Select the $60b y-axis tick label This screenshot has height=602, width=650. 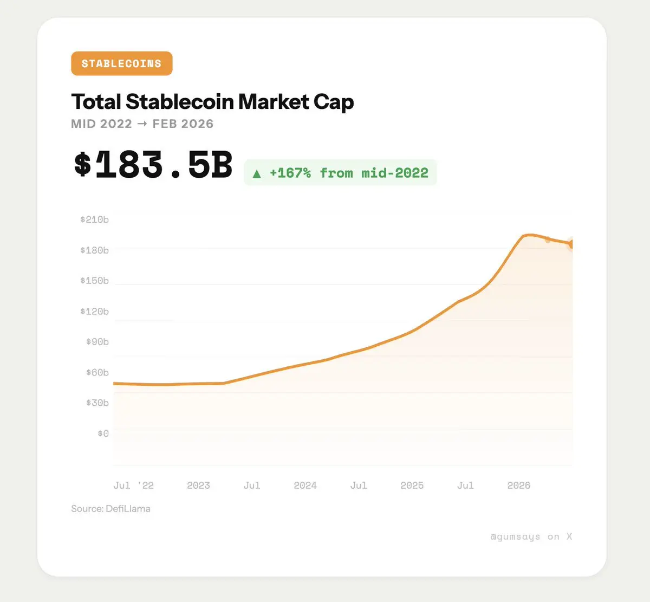97,372
